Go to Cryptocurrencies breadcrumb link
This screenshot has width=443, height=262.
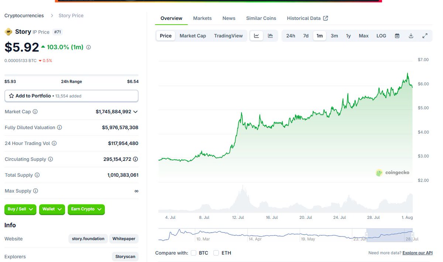tap(24, 15)
